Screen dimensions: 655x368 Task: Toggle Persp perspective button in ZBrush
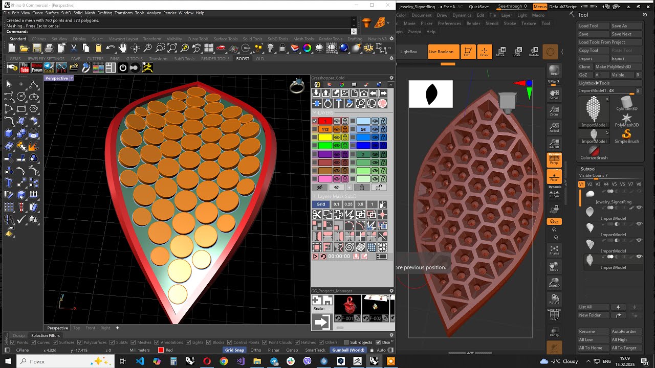pos(554,160)
